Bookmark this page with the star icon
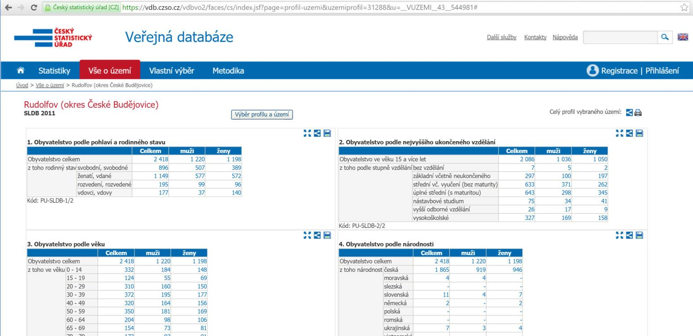Image resolution: width=693 pixels, height=336 pixels. click(684, 7)
